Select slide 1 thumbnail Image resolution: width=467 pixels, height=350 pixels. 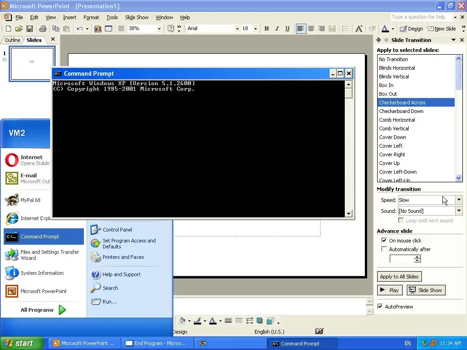32,64
